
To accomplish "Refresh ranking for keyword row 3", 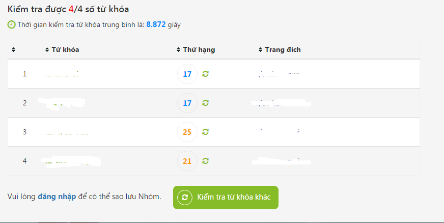I will coord(205,132).
